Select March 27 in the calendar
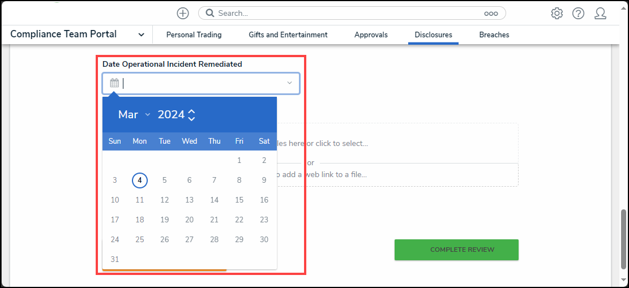Screen dimensions: 629x288 (189, 239)
